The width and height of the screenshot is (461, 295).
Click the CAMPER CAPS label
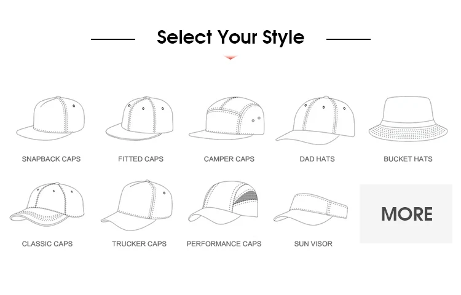tap(229, 159)
